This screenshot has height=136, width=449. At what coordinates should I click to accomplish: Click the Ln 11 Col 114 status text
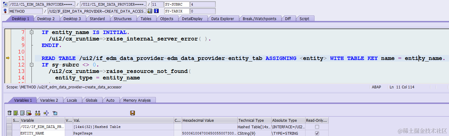coord(402,87)
